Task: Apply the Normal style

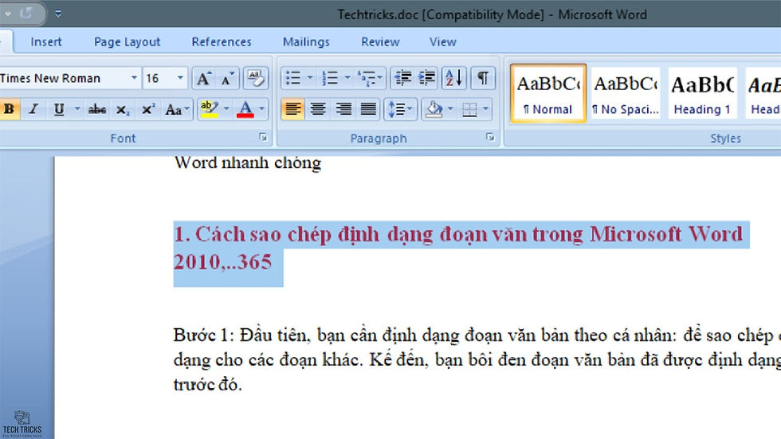Action: 548,93
